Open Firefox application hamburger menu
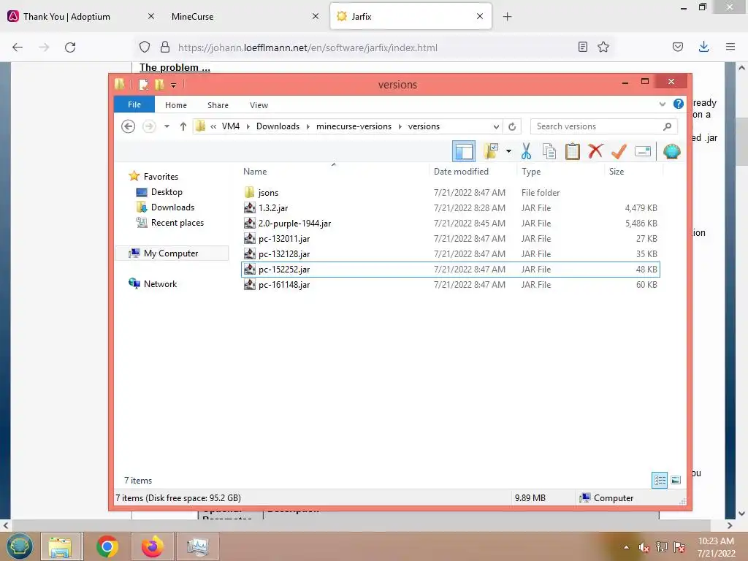 (730, 47)
